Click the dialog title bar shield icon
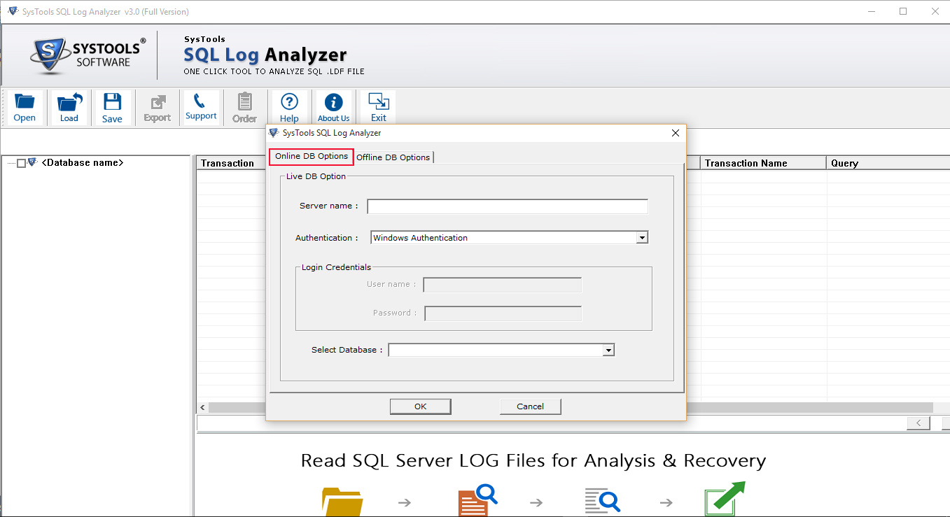 [274, 133]
